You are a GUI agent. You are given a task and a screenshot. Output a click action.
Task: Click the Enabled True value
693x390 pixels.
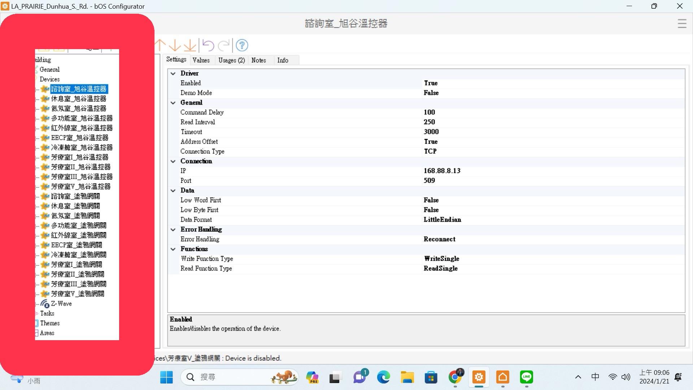(431, 83)
